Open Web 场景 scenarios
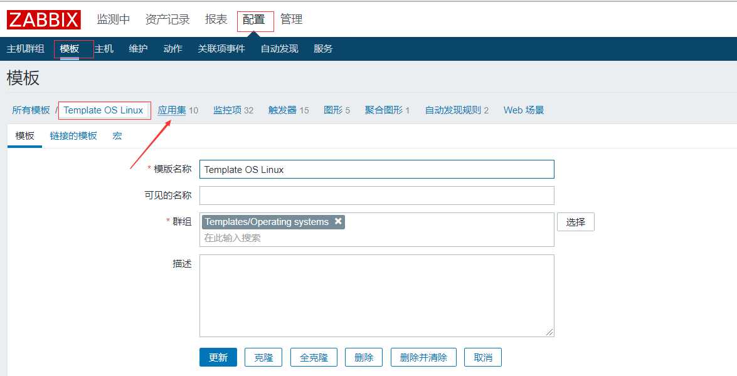 pos(524,110)
